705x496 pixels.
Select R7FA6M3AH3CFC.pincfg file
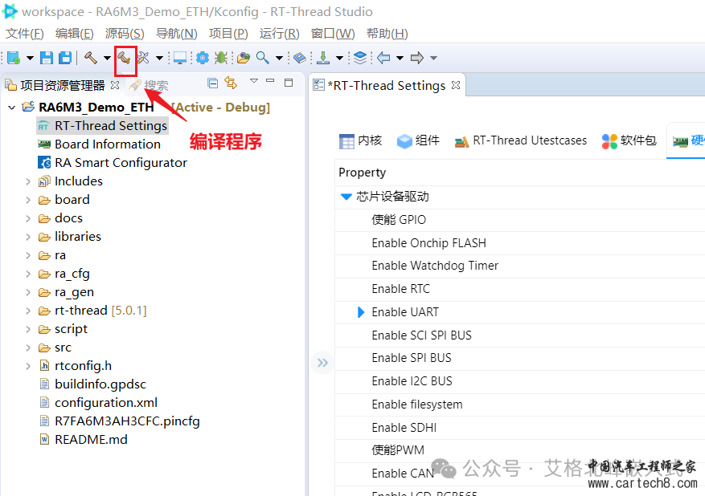(x=120, y=421)
